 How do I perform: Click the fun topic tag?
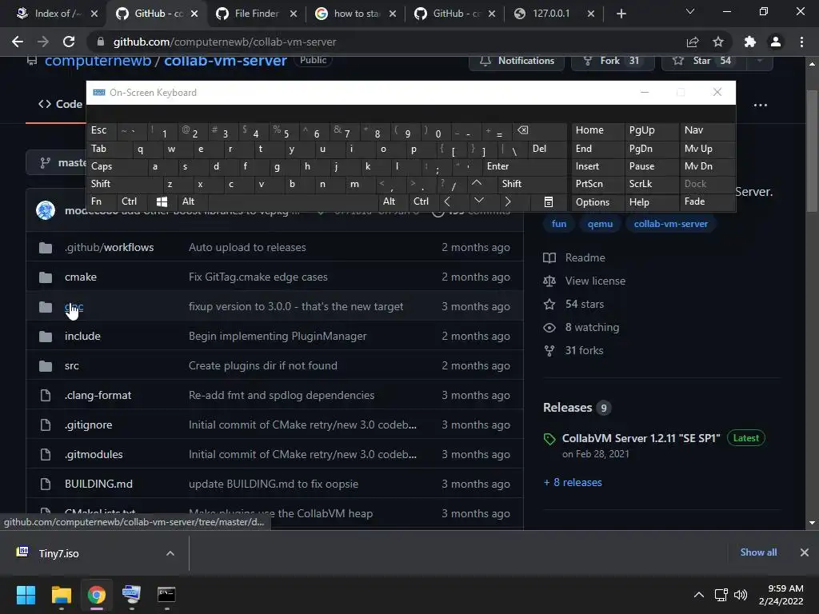point(559,224)
